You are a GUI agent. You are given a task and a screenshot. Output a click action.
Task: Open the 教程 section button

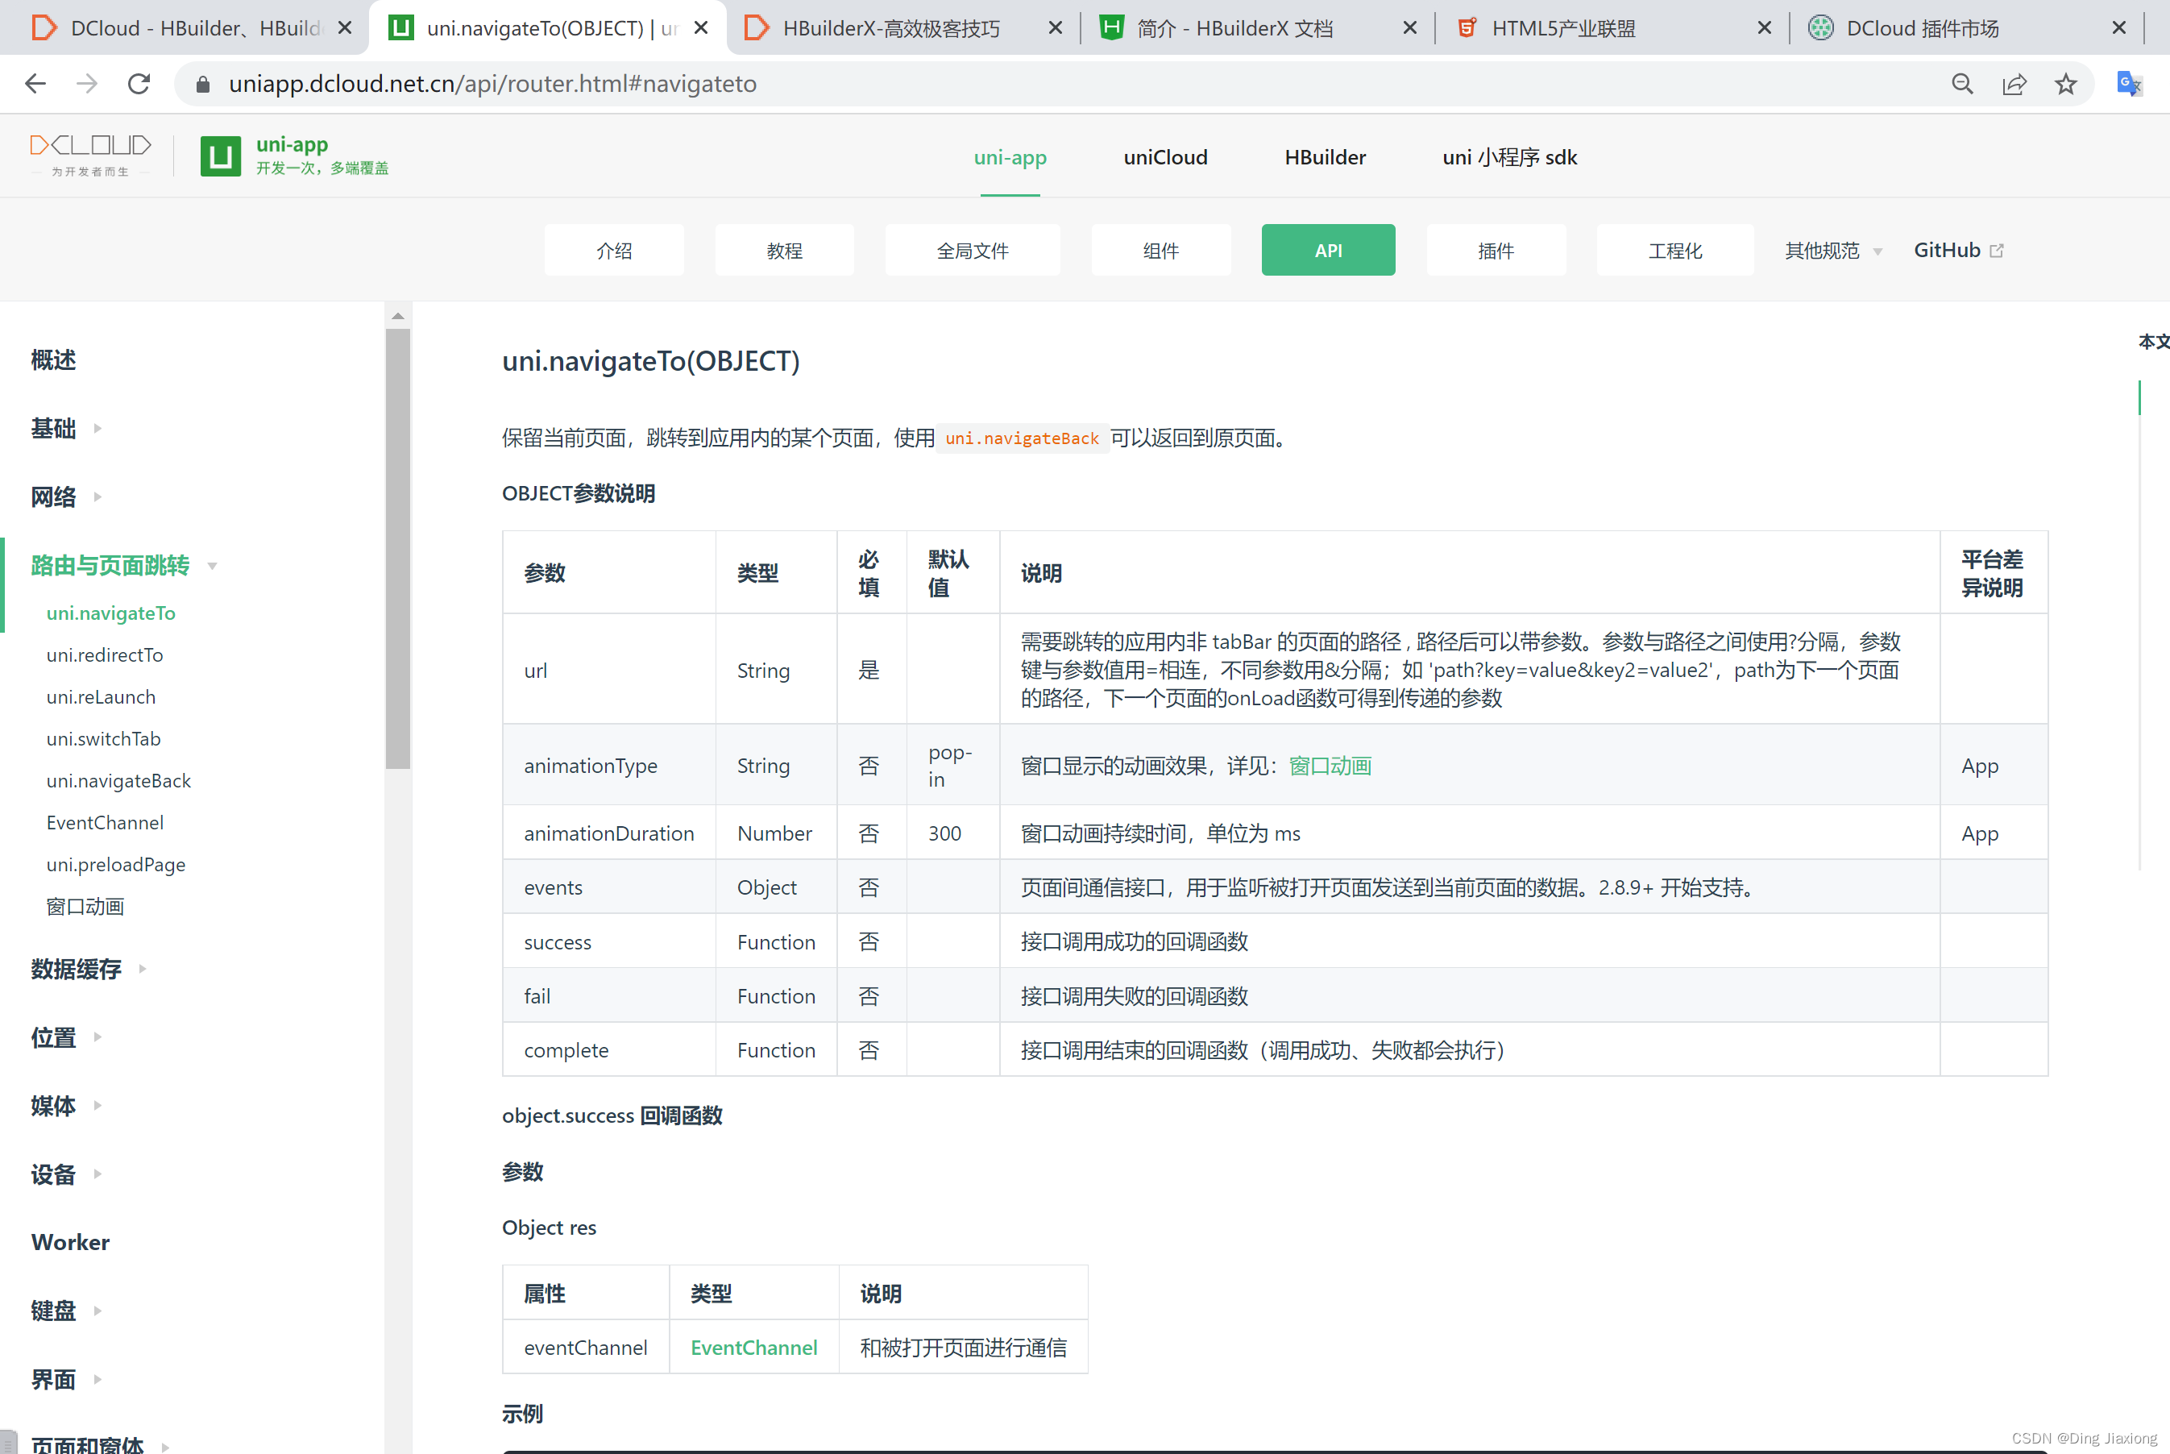[784, 251]
